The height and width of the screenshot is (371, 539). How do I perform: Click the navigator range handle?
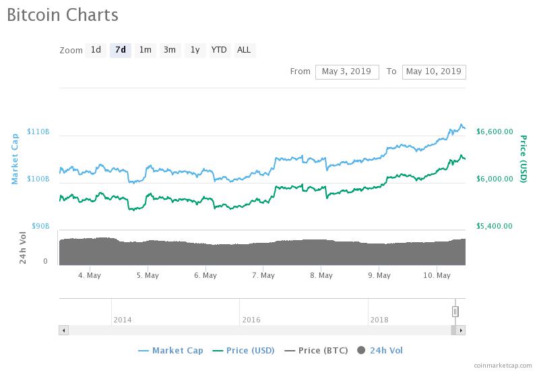[x=455, y=311]
